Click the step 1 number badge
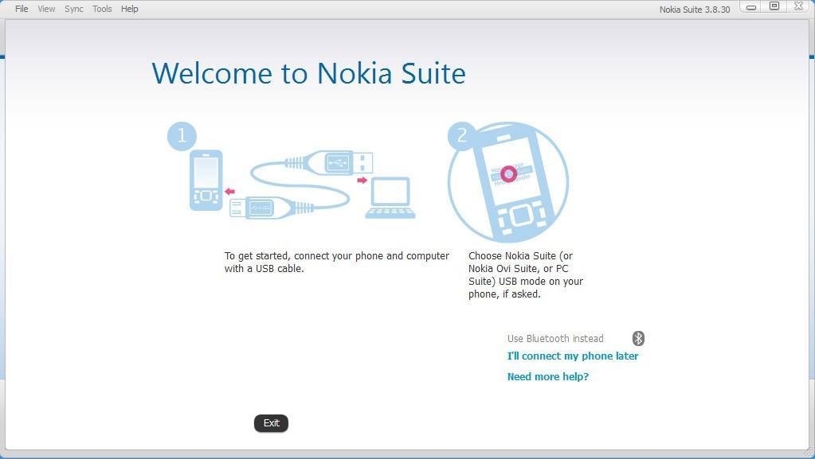 (182, 136)
